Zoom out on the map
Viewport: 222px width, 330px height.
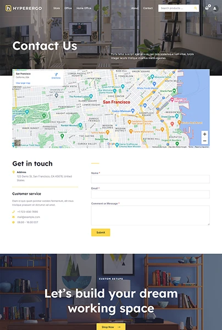[205, 141]
